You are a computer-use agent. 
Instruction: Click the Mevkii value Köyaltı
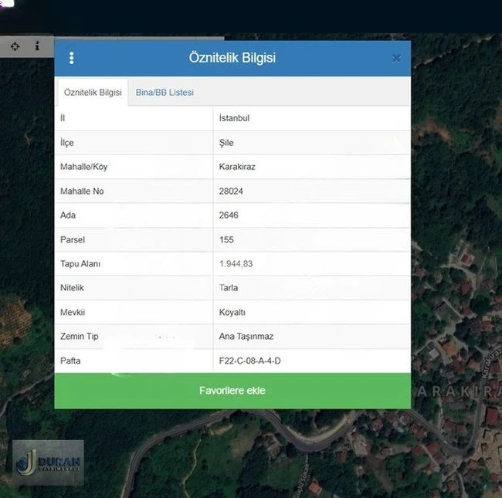point(232,312)
